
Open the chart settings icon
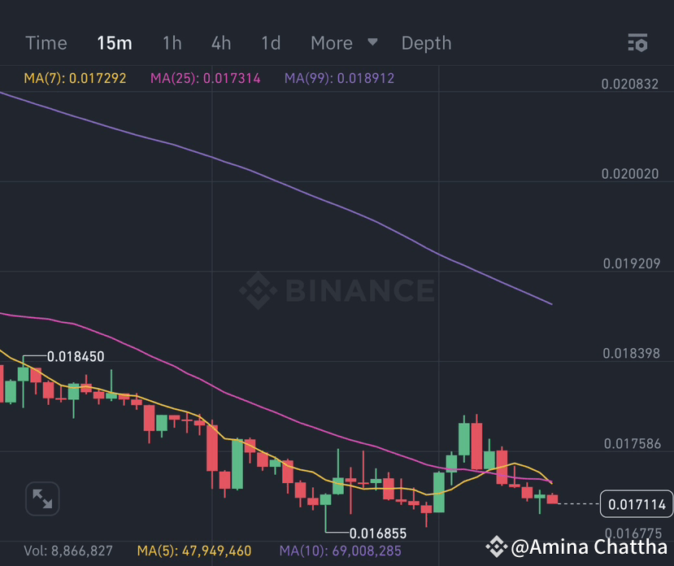[x=637, y=43]
